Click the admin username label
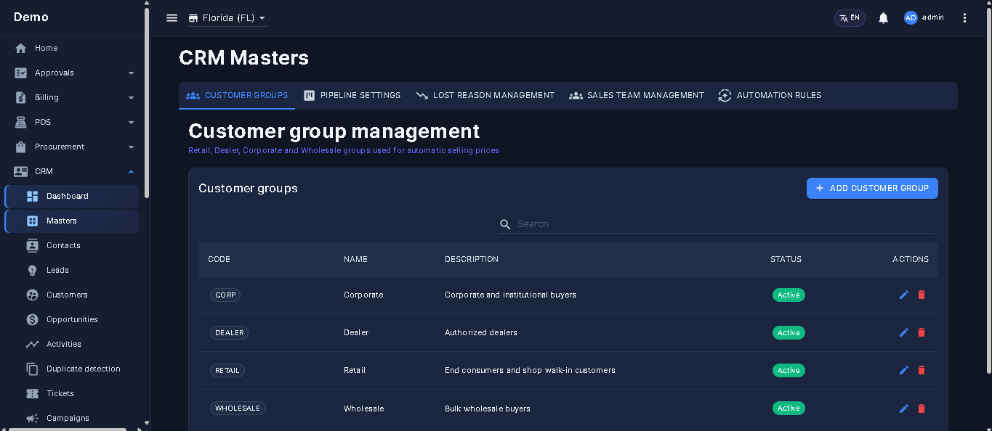The height and width of the screenshot is (431, 992). point(933,17)
